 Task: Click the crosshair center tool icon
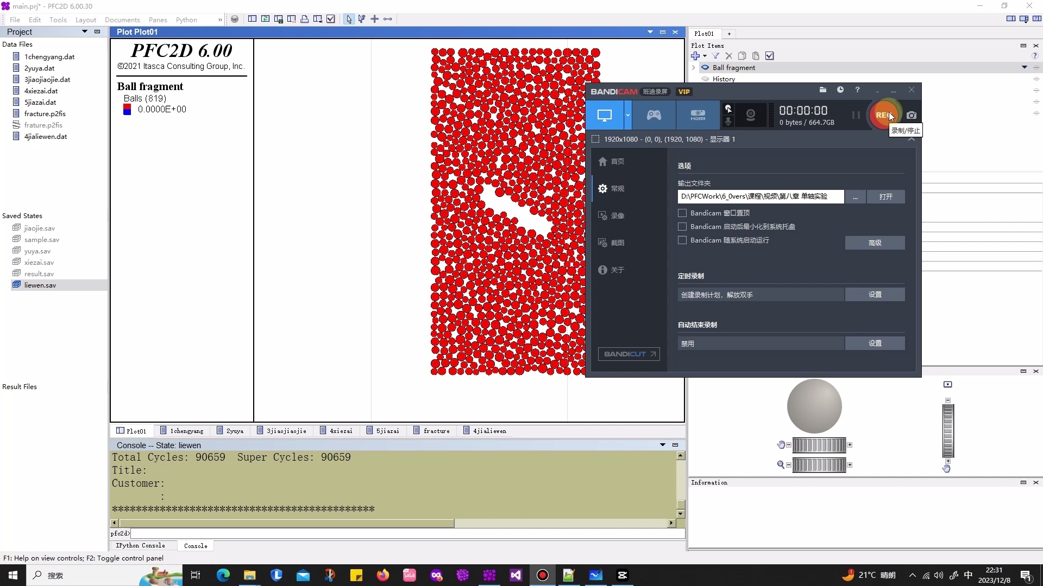click(374, 19)
